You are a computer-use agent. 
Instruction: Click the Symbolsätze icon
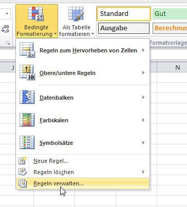click(27, 142)
